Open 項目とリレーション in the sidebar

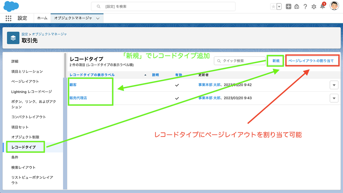click(27, 72)
